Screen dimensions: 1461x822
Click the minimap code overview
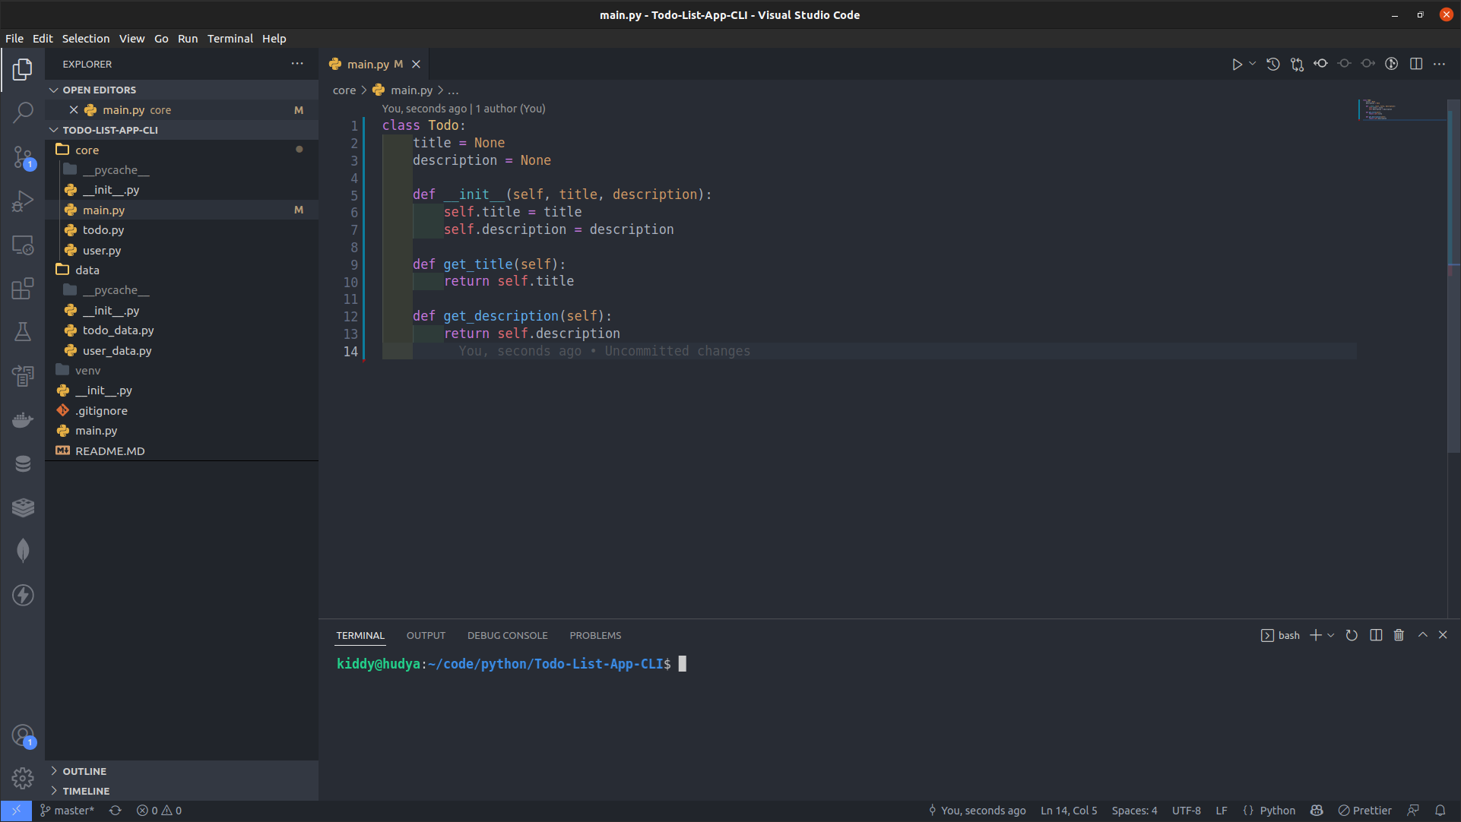coord(1380,110)
